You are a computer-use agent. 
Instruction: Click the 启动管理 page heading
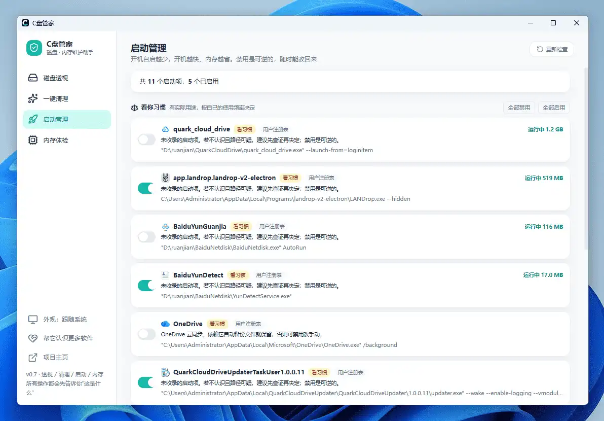(148, 48)
